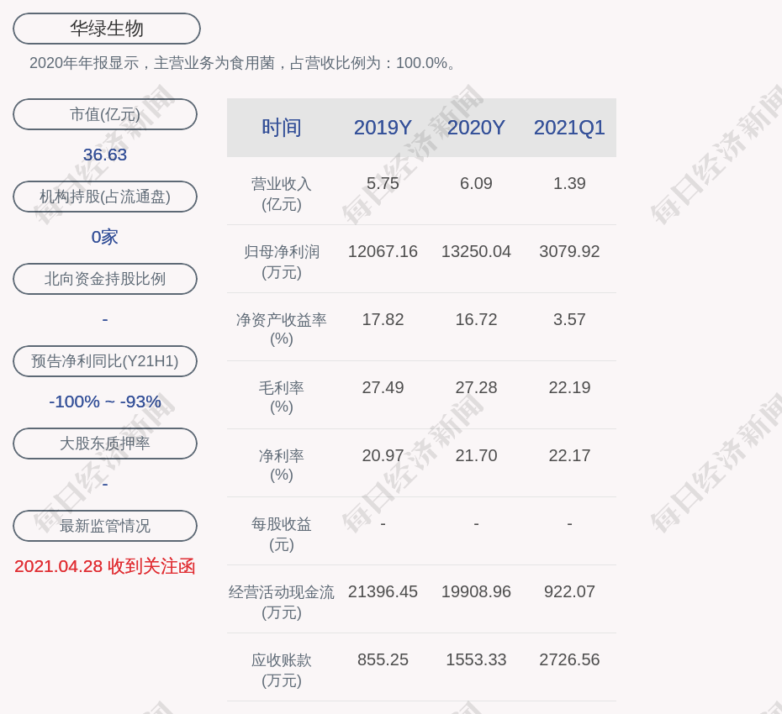This screenshot has width=782, height=714.
Task: Click the 华绿生物 company name pill
Action: point(107,29)
